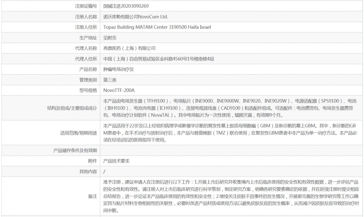Click the 其他内容 label
Viewport: 364px width, 217px height.
88,171
